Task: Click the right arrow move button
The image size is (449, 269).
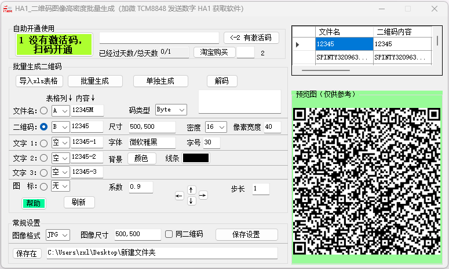Action: click(x=203, y=196)
